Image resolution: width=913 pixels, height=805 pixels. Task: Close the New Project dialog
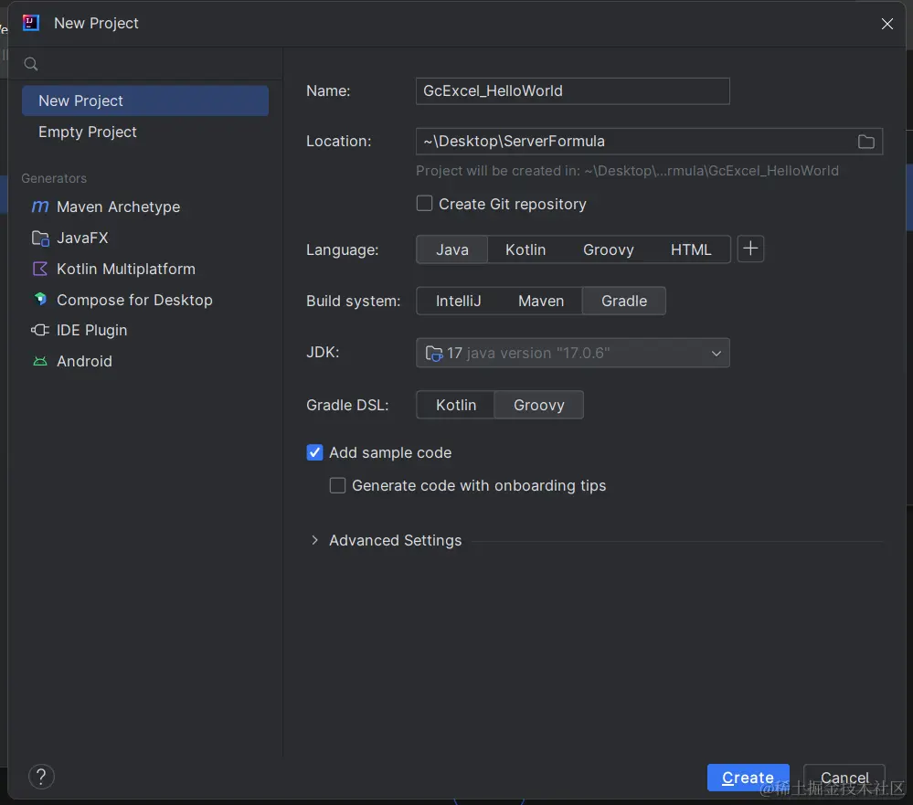coord(886,24)
